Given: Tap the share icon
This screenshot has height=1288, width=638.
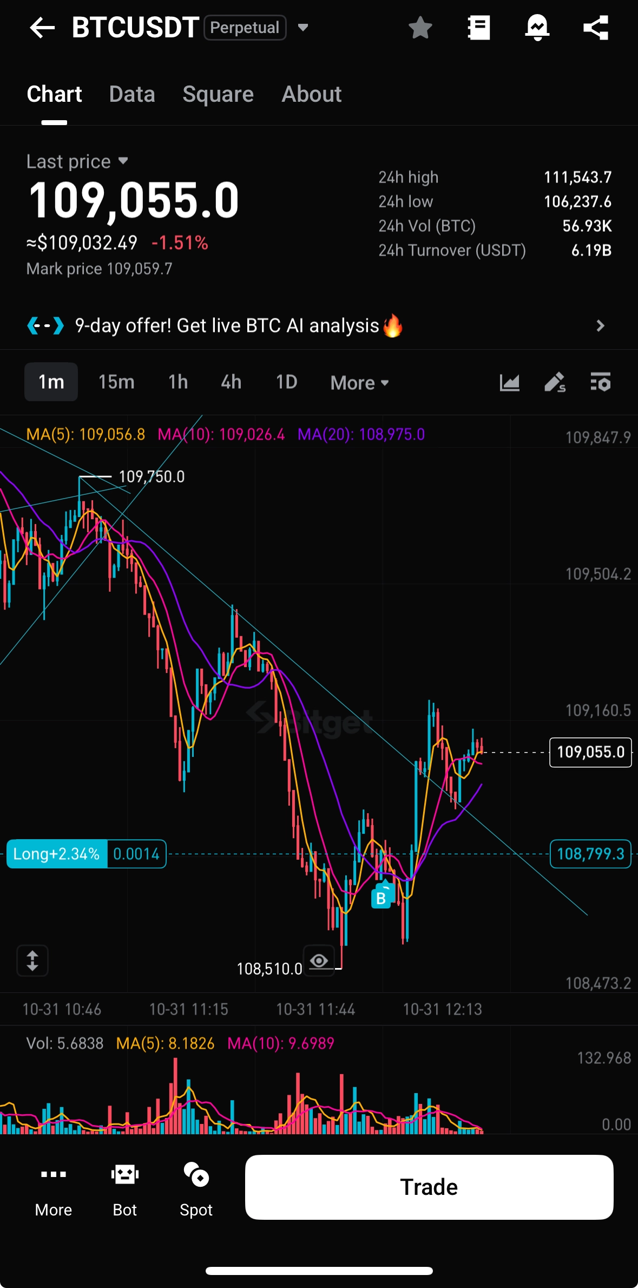Looking at the screenshot, I should [x=596, y=28].
